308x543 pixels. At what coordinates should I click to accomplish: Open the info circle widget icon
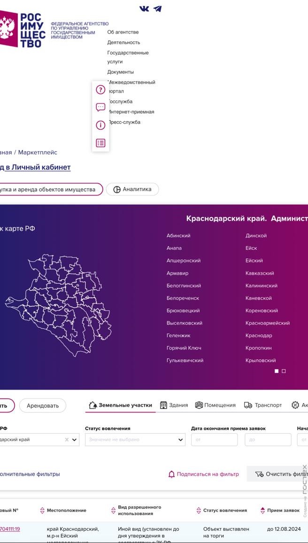[x=100, y=125]
